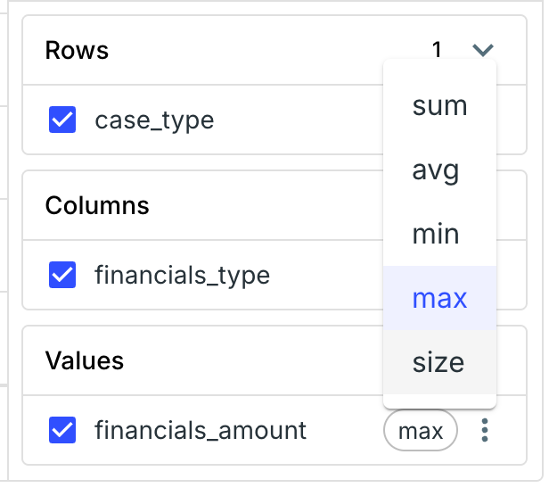
Task: Collapse the Rows section chevron
Action: (x=483, y=50)
